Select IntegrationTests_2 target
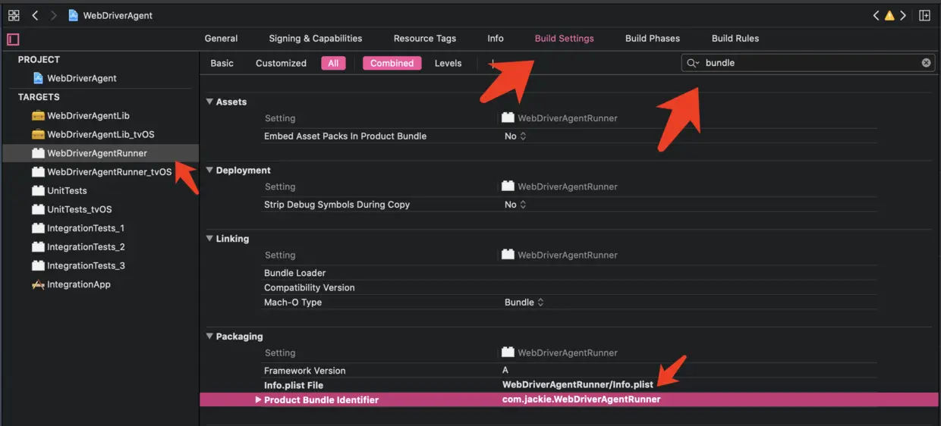 pos(77,247)
